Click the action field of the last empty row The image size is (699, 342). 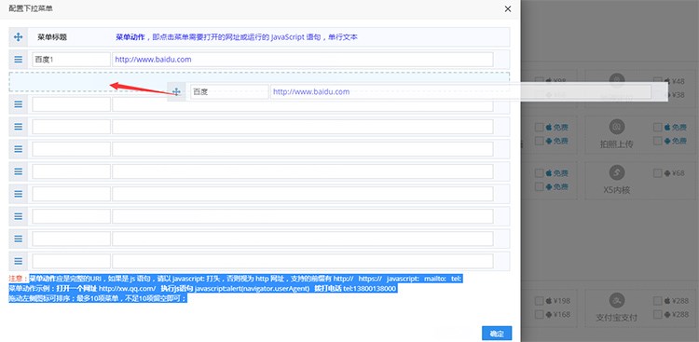pos(303,261)
